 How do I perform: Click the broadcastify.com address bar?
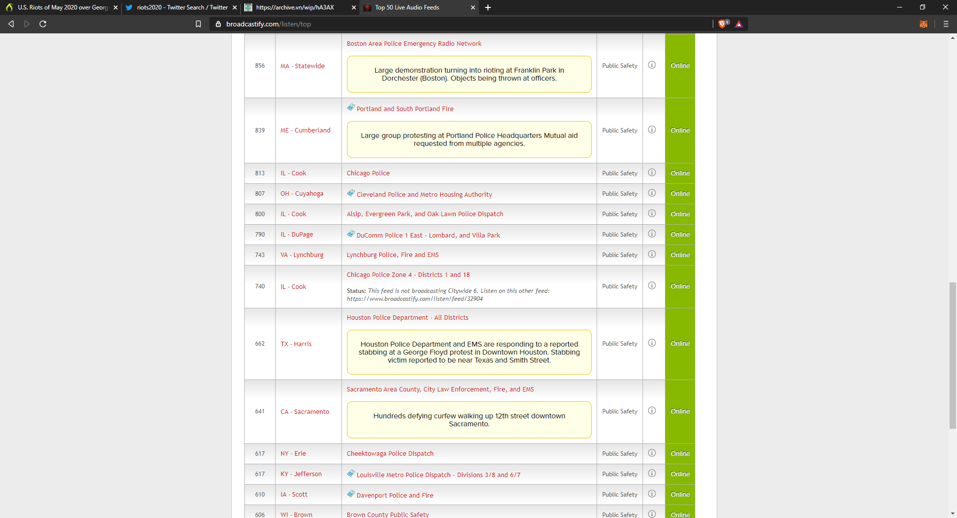pos(461,24)
